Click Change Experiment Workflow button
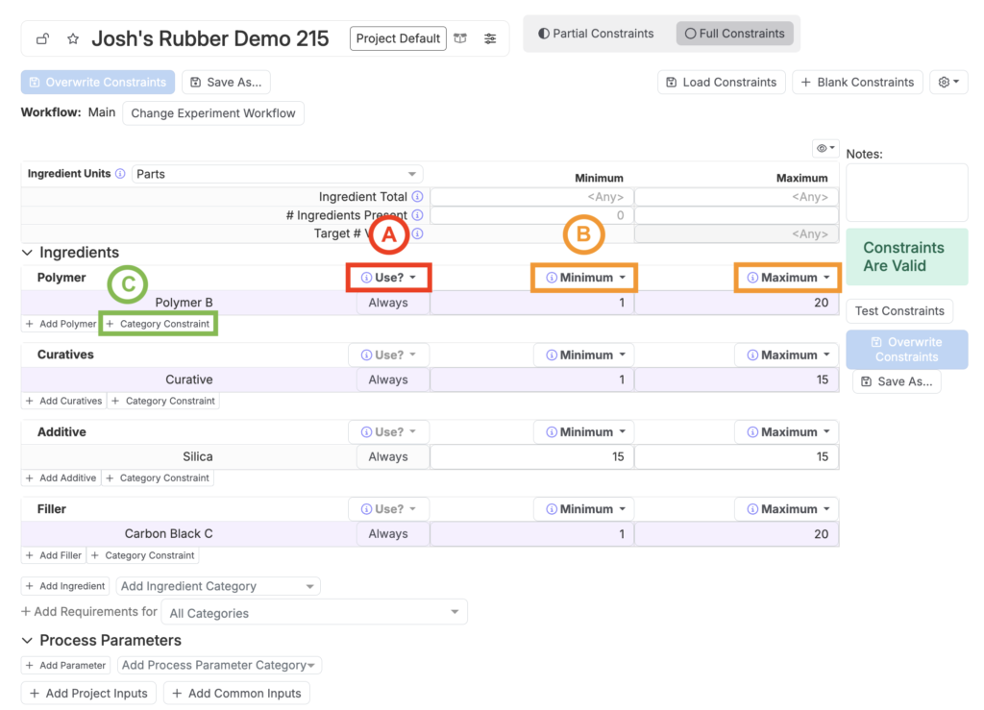The width and height of the screenshot is (984, 710). (x=213, y=113)
